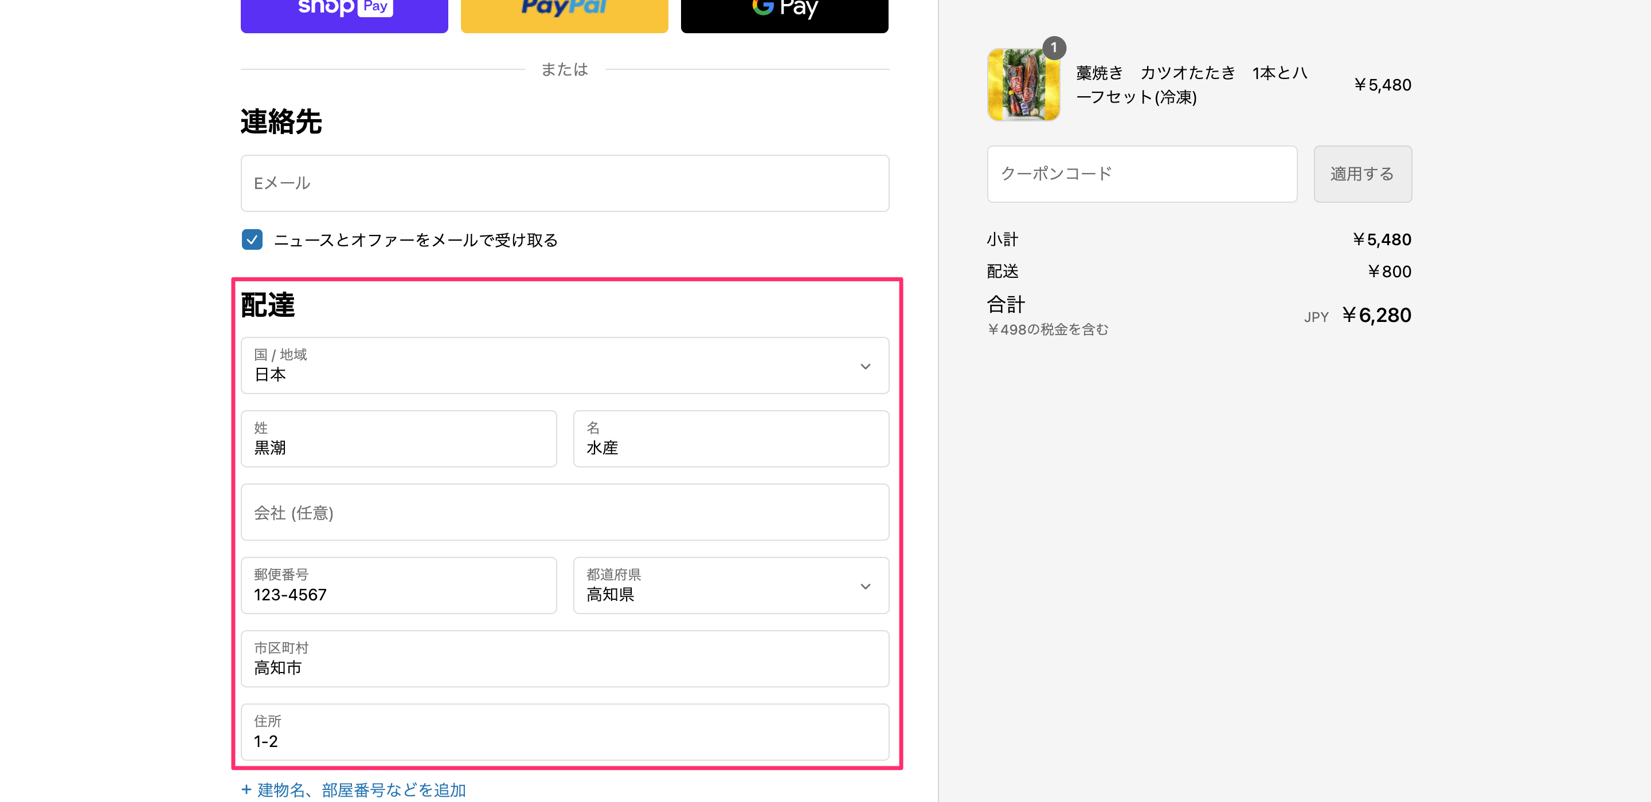1651x802 pixels.
Task: Click the 住所 address field
Action: point(564,732)
